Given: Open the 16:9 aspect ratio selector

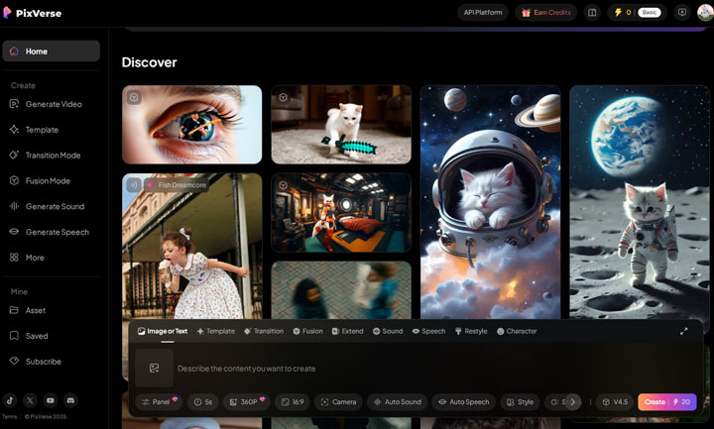Looking at the screenshot, I should (x=292, y=402).
